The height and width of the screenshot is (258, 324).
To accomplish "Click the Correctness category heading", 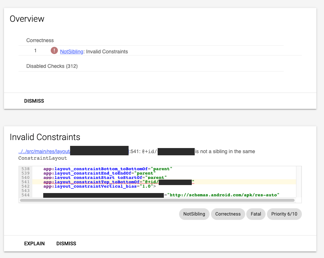I will [40, 40].
